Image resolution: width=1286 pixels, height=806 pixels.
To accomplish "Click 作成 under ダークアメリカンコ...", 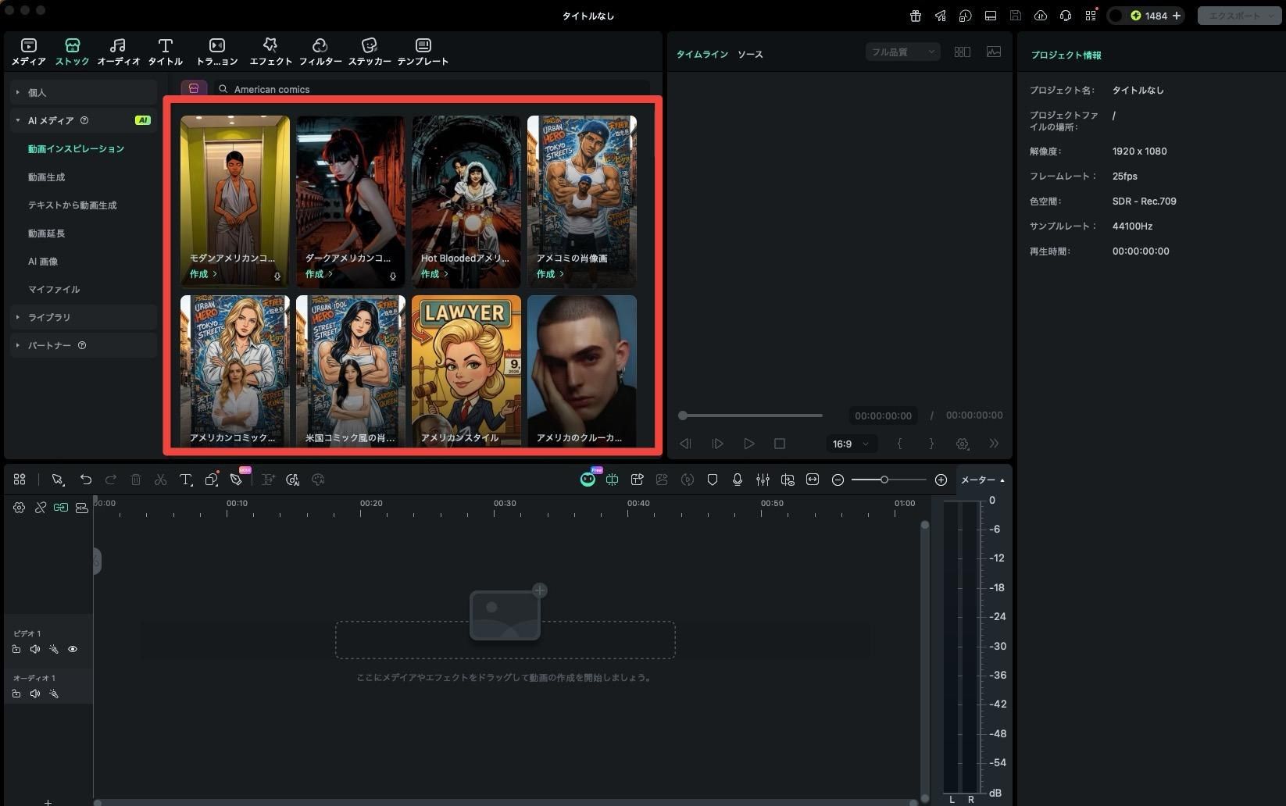I will [x=319, y=274].
